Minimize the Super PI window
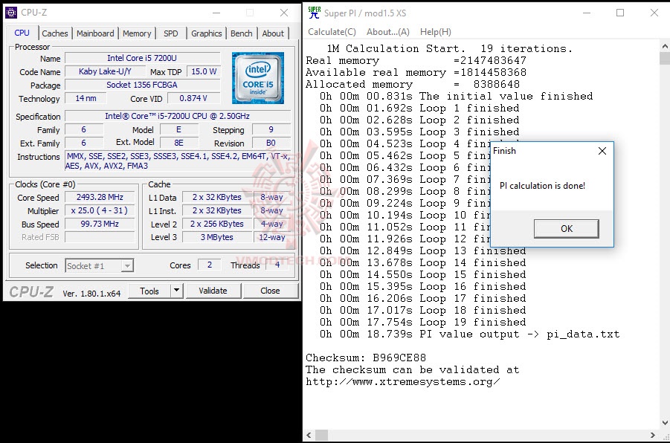This screenshot has height=443, width=670. [587, 13]
